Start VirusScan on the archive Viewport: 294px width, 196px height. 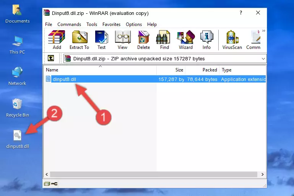click(x=232, y=40)
